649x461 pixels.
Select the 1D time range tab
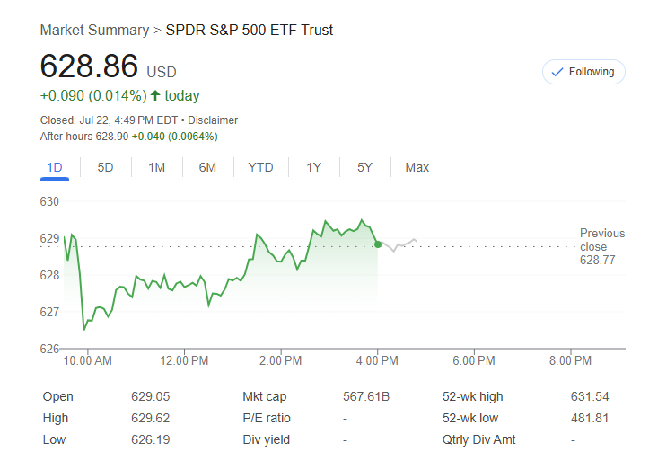55,167
